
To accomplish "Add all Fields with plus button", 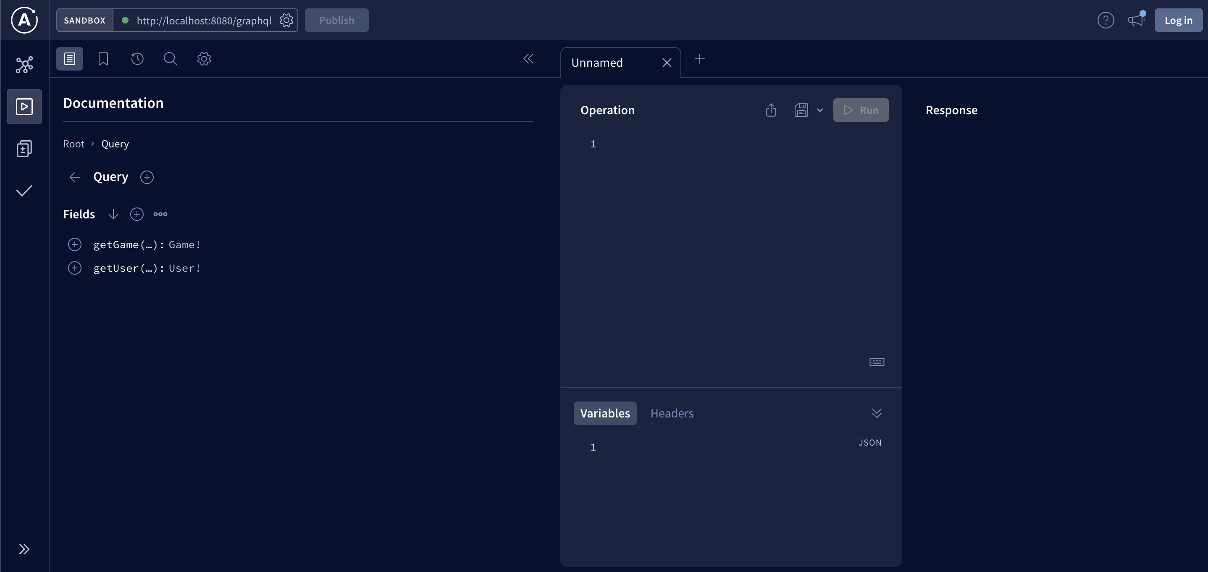I will pos(137,214).
